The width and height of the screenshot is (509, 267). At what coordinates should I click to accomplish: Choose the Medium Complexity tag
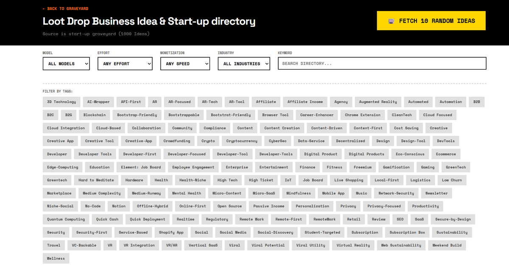(102, 193)
